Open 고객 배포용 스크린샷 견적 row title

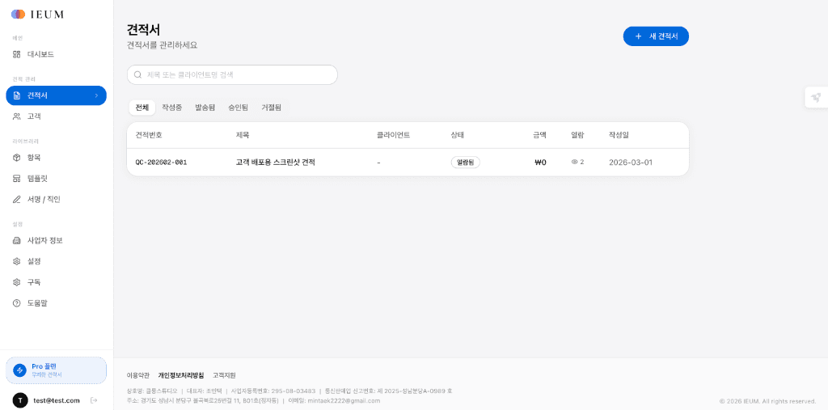tap(276, 163)
